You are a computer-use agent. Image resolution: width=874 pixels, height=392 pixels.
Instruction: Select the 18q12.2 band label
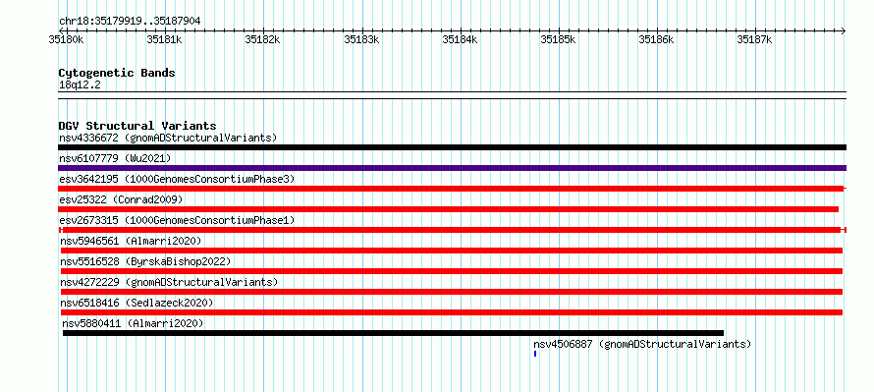[x=80, y=85]
